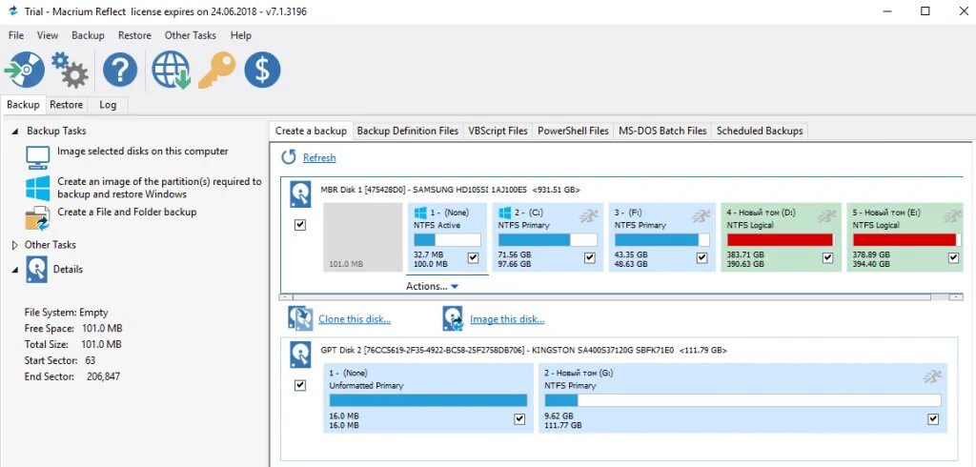
Task: Uncheck the C: partition checkbox
Action: [x=590, y=257]
